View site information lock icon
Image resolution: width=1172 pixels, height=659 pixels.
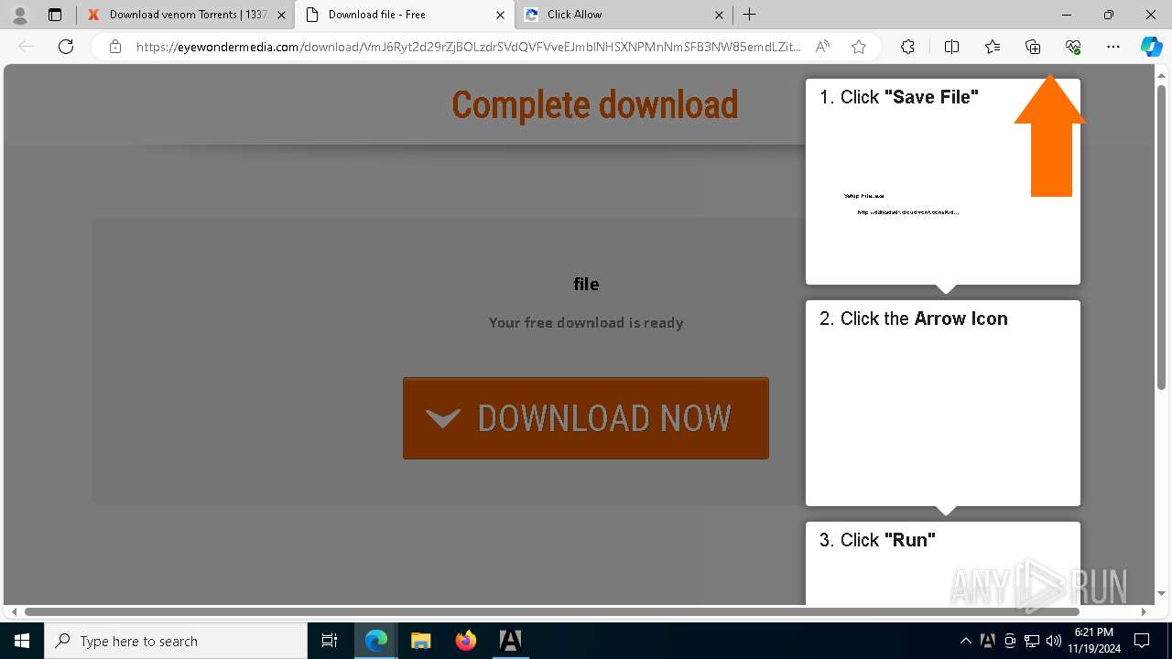coord(115,47)
